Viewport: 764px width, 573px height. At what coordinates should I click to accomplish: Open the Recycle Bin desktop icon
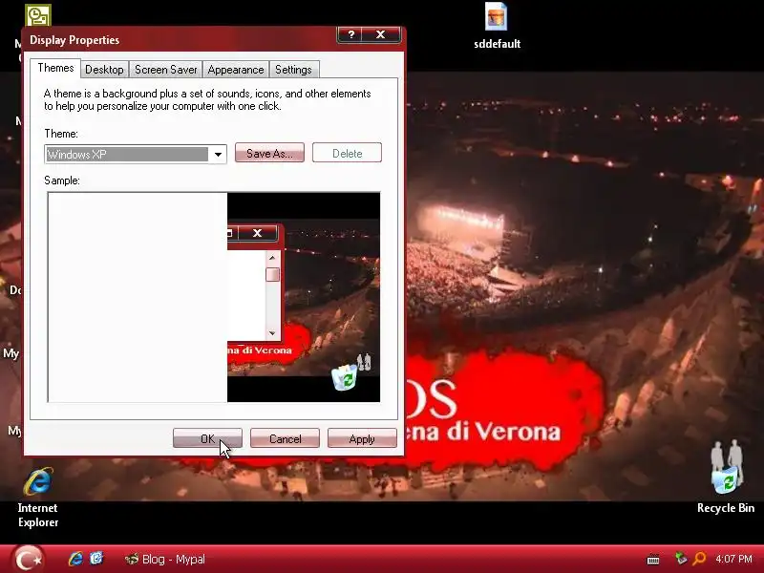(x=726, y=477)
